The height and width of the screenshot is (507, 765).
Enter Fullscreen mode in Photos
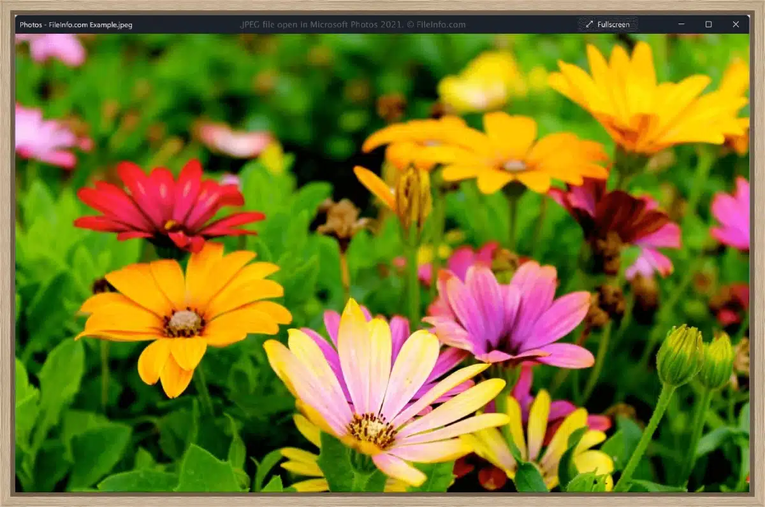pyautogui.click(x=608, y=25)
